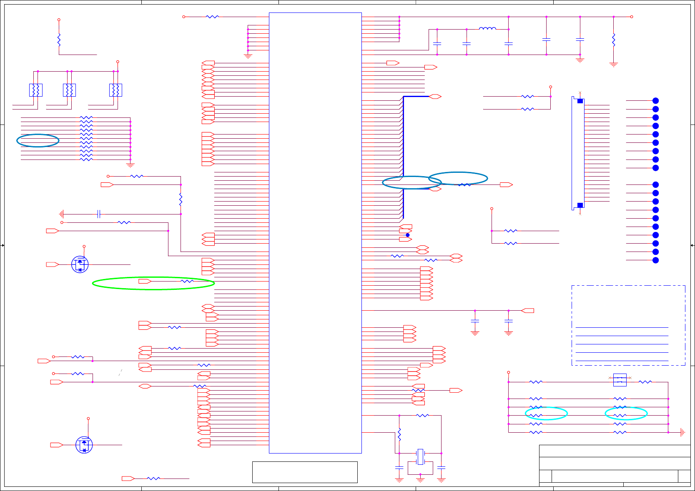This screenshot has width=695, height=491.
Task: Select the small blue dot near IC right
Action: click(408, 235)
